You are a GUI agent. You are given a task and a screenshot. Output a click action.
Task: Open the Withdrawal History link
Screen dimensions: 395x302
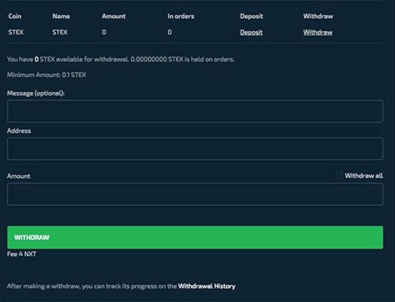pyautogui.click(x=207, y=286)
